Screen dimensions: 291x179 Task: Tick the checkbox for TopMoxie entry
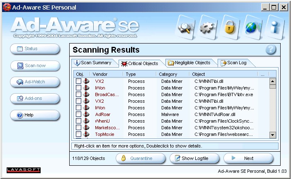[78, 134]
